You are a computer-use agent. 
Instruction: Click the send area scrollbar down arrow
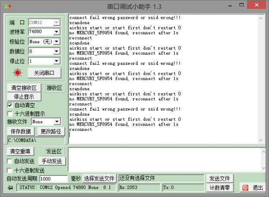click(x=263, y=168)
